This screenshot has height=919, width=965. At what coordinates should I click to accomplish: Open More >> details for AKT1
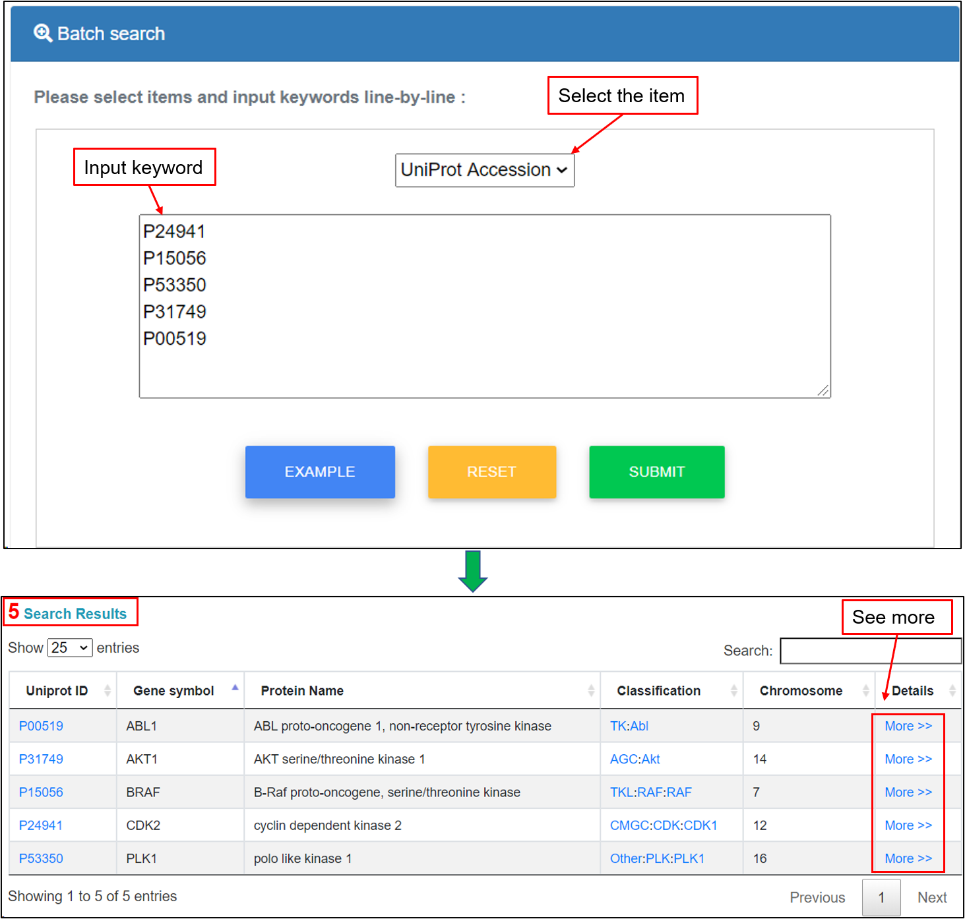pos(908,759)
